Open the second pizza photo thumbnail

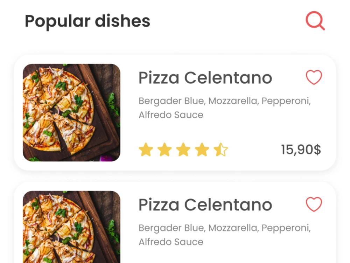[x=72, y=227]
